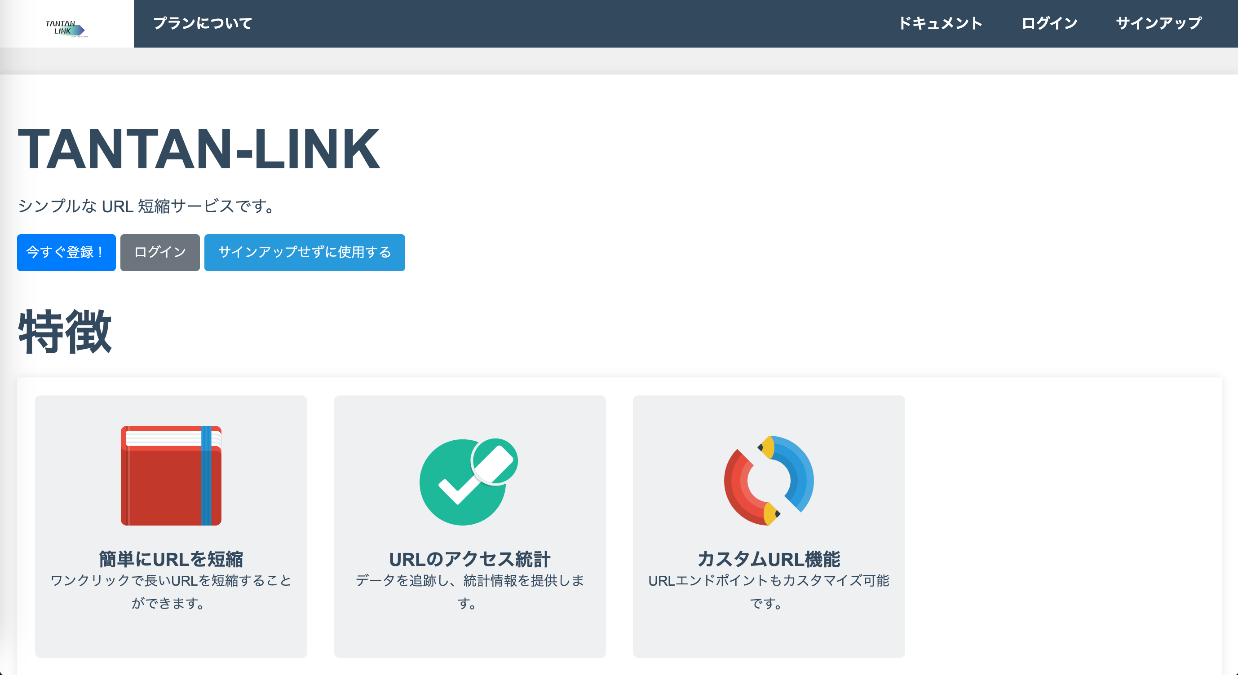Select the 簡単にURLを短縮 feature card
Viewport: 1238px width, 675px height.
click(172, 526)
